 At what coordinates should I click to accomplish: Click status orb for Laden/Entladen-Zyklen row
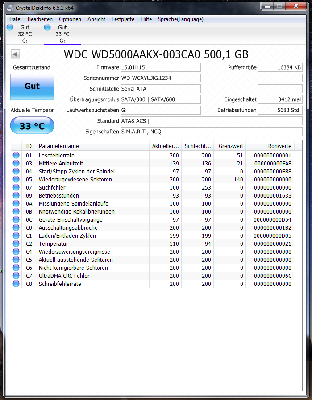tap(16, 236)
